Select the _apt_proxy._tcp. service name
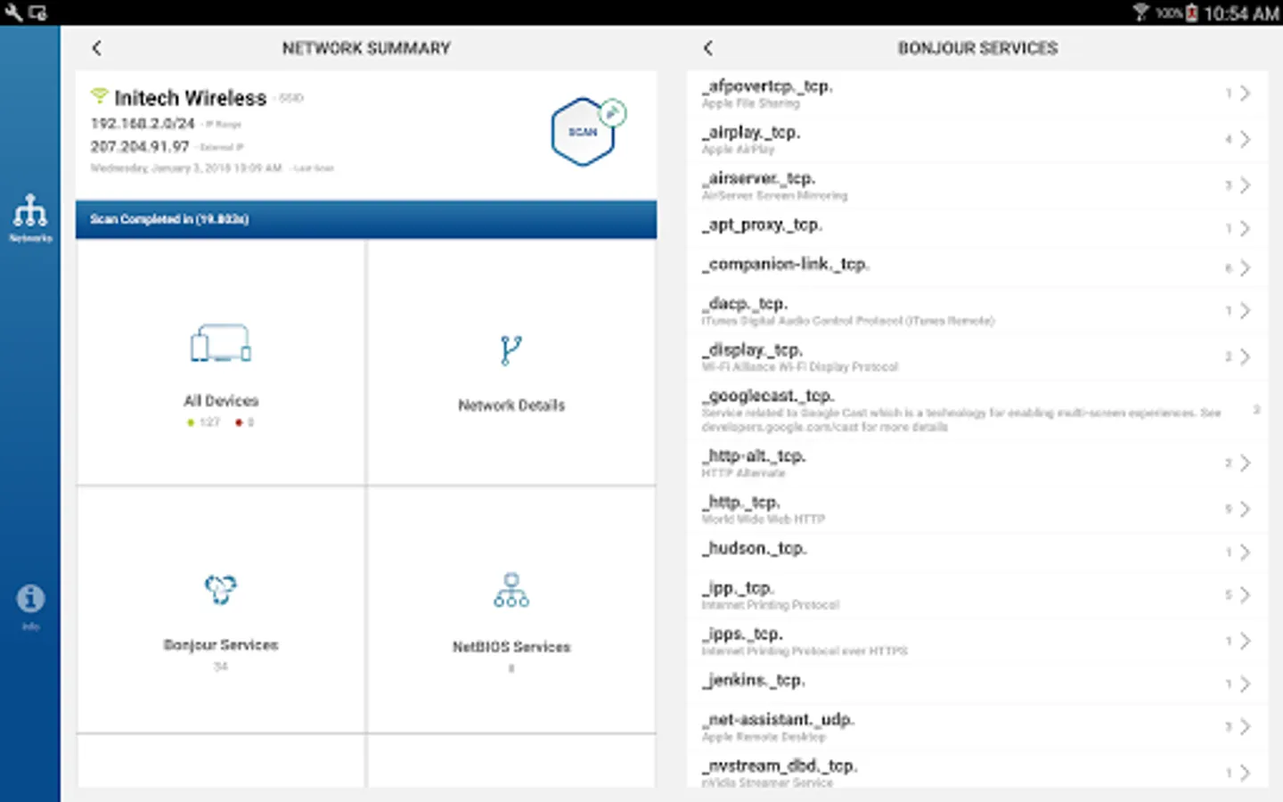Screen dimensions: 1283x802 tap(762, 225)
